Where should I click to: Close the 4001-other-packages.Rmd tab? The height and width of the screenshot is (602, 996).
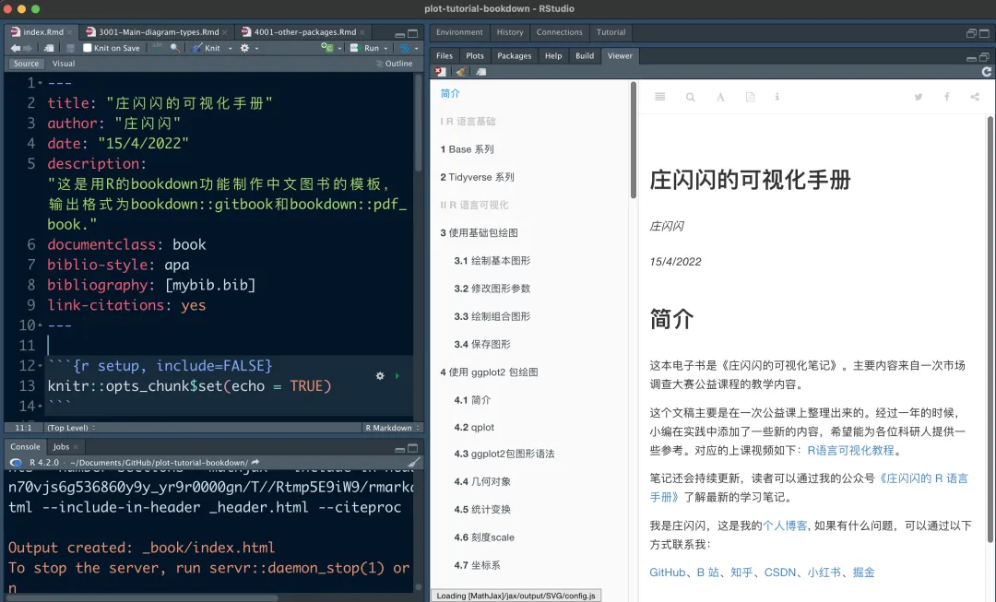click(362, 32)
